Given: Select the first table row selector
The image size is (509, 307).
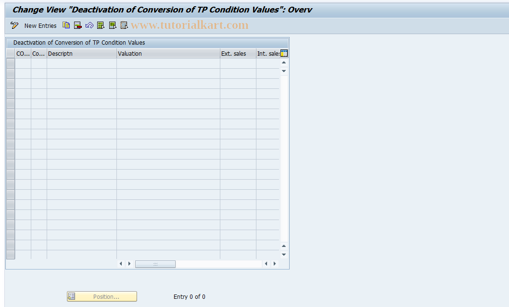Looking at the screenshot, I should (x=11, y=63).
